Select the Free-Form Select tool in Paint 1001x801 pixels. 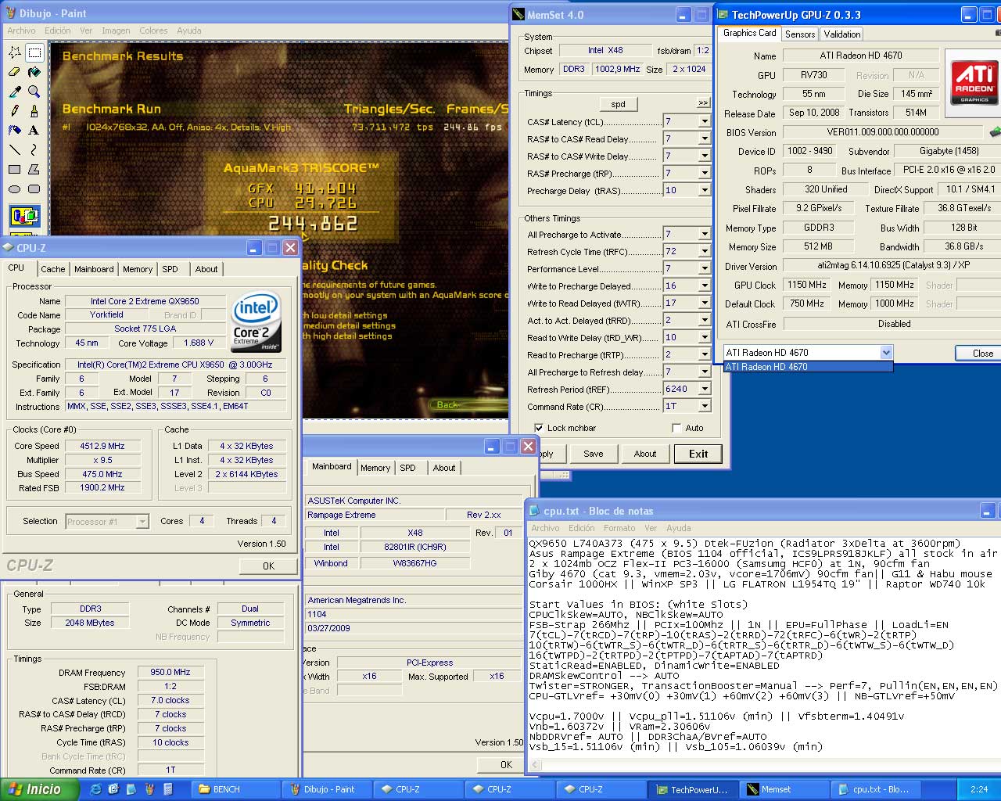click(x=14, y=52)
